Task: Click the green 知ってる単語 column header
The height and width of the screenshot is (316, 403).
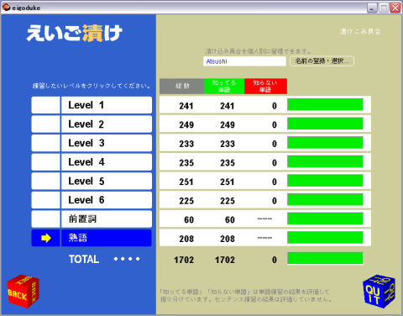Action: (x=224, y=87)
